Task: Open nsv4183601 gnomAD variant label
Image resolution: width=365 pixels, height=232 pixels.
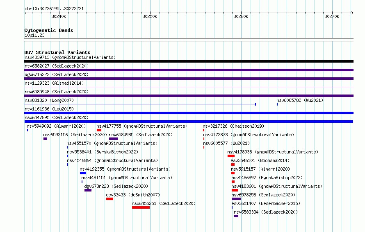Action: pos(277,186)
